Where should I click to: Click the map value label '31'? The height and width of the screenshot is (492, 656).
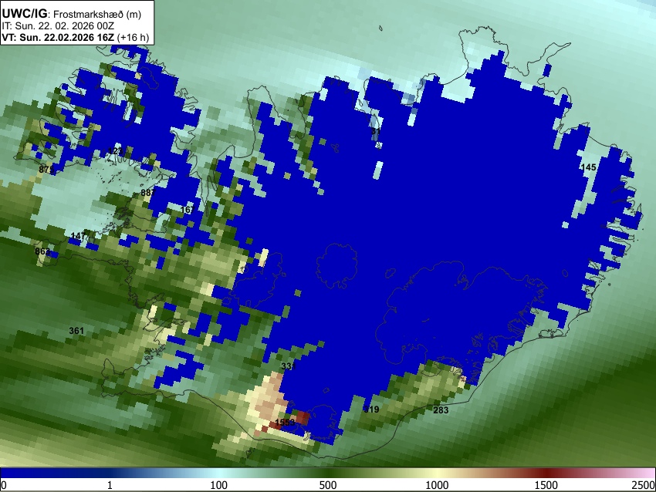376,131
